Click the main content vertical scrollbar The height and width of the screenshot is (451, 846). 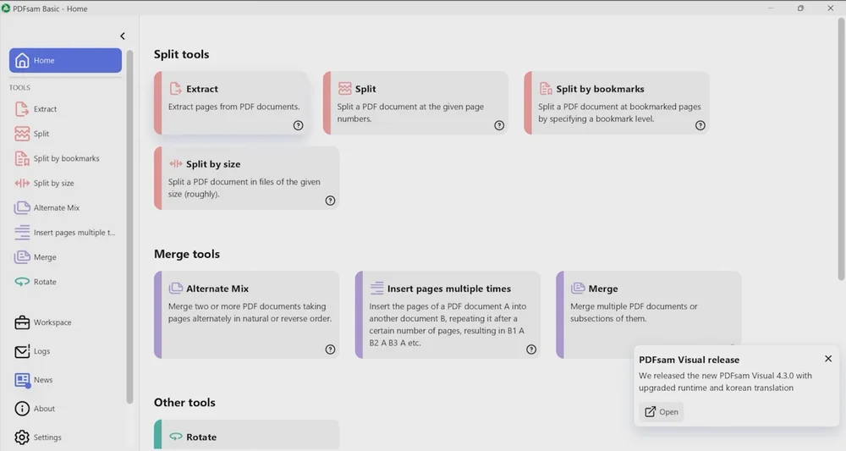click(840, 152)
